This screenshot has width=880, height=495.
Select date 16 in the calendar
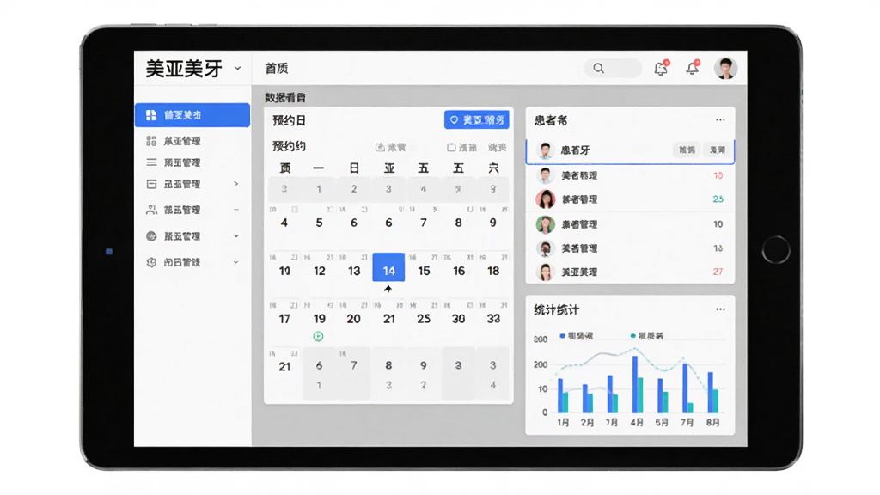tap(459, 271)
